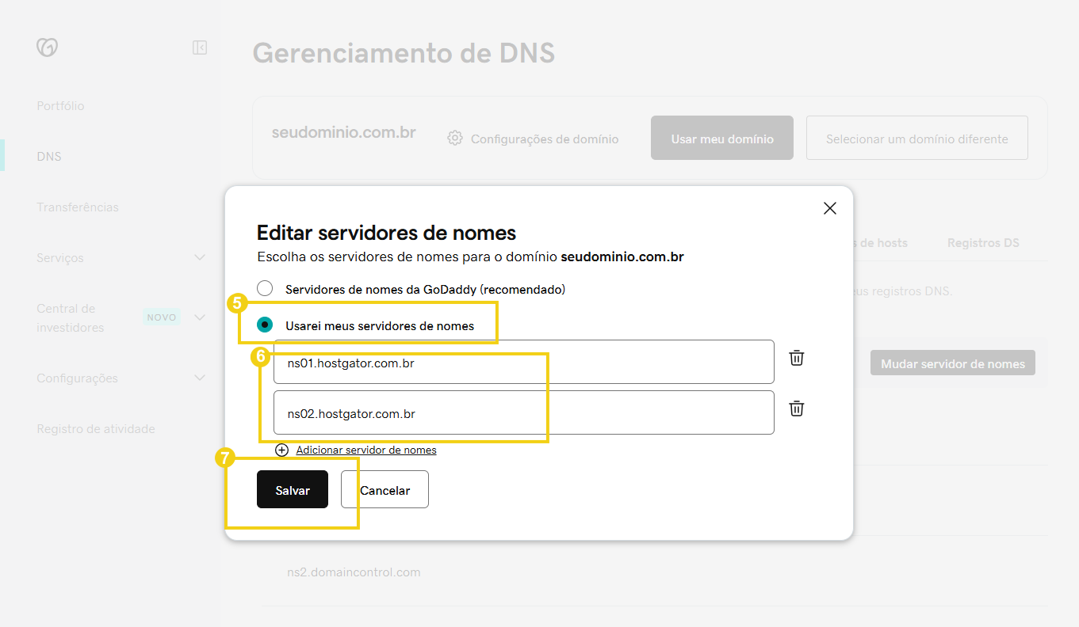Expand the Configurações section
1079x627 pixels.
tap(199, 378)
